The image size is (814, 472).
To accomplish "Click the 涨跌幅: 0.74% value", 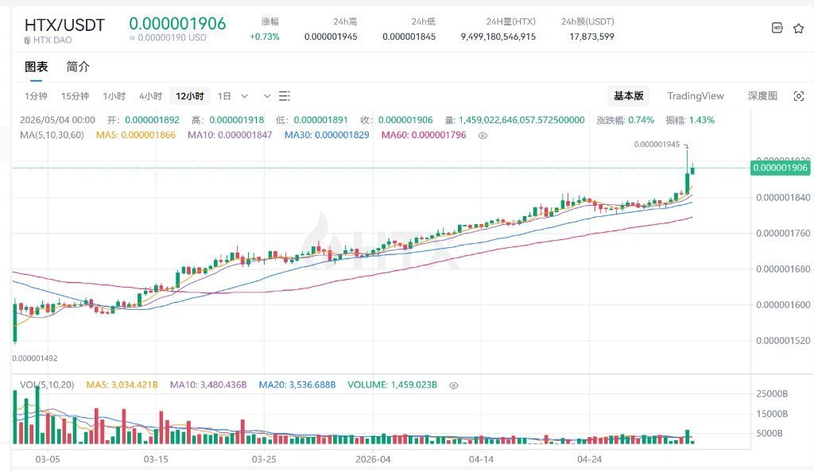I will click(x=626, y=120).
